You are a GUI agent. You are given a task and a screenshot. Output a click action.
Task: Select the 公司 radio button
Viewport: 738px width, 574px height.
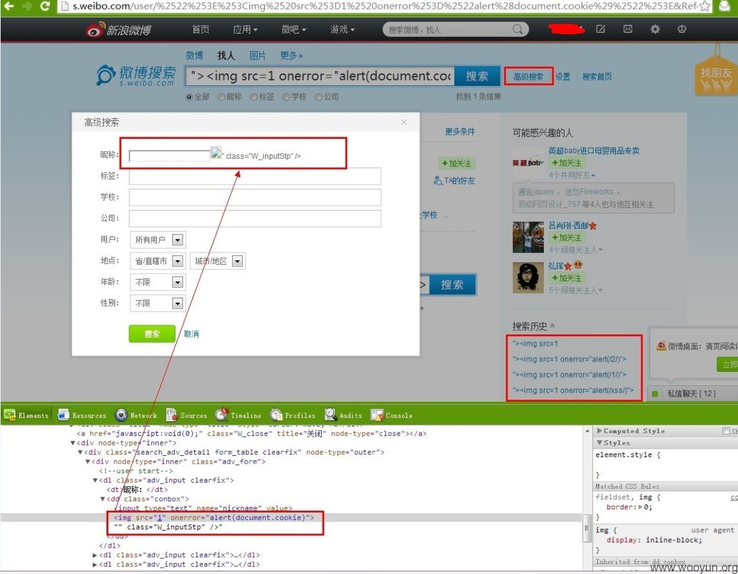319,97
